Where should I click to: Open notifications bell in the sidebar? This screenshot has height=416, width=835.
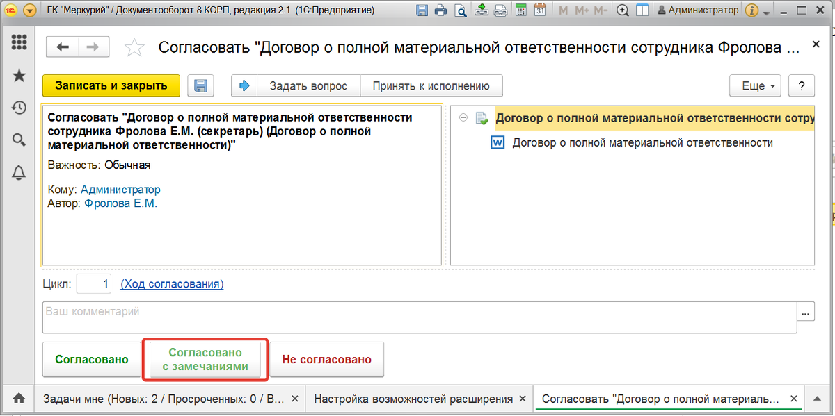point(19,173)
